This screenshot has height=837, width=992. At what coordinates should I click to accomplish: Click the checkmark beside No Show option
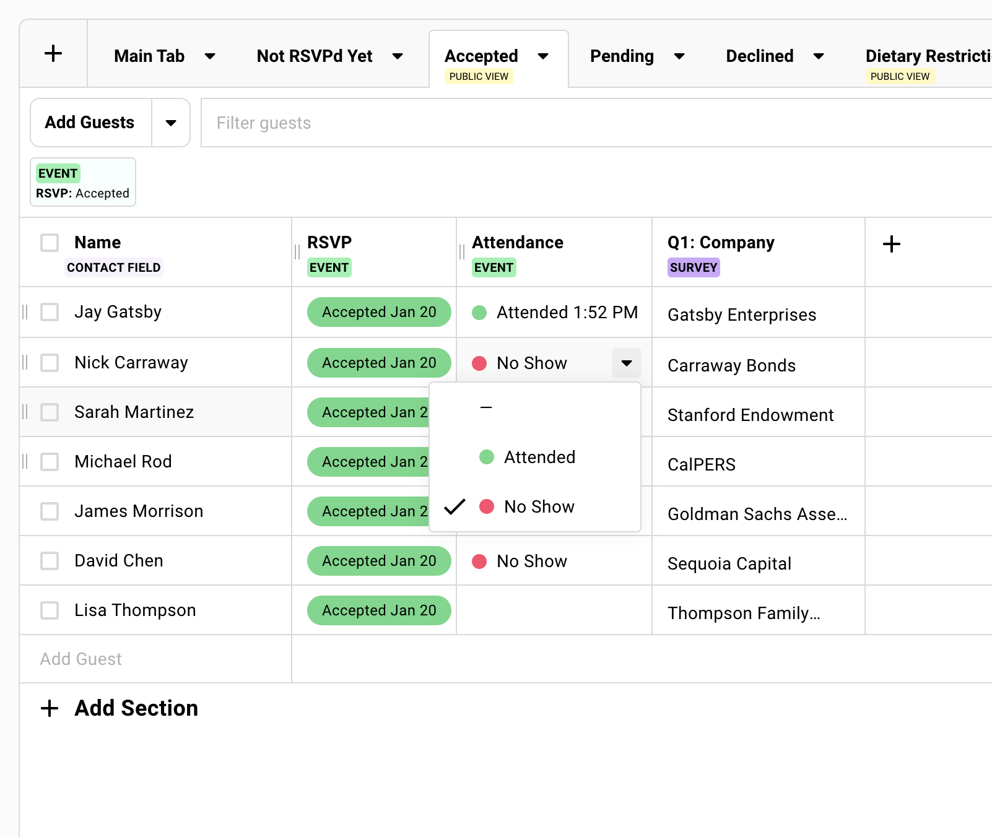[455, 506]
